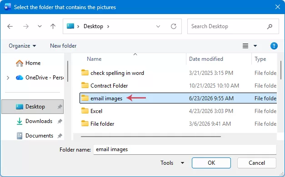Screen dimensions: 285x177
Task: Click the Word icon in title bar
Action: tap(7, 7)
